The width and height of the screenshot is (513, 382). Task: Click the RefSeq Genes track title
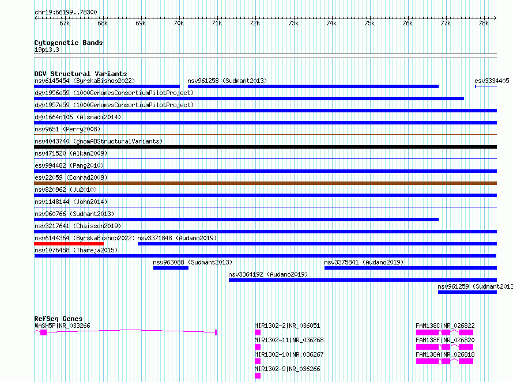pos(58,319)
